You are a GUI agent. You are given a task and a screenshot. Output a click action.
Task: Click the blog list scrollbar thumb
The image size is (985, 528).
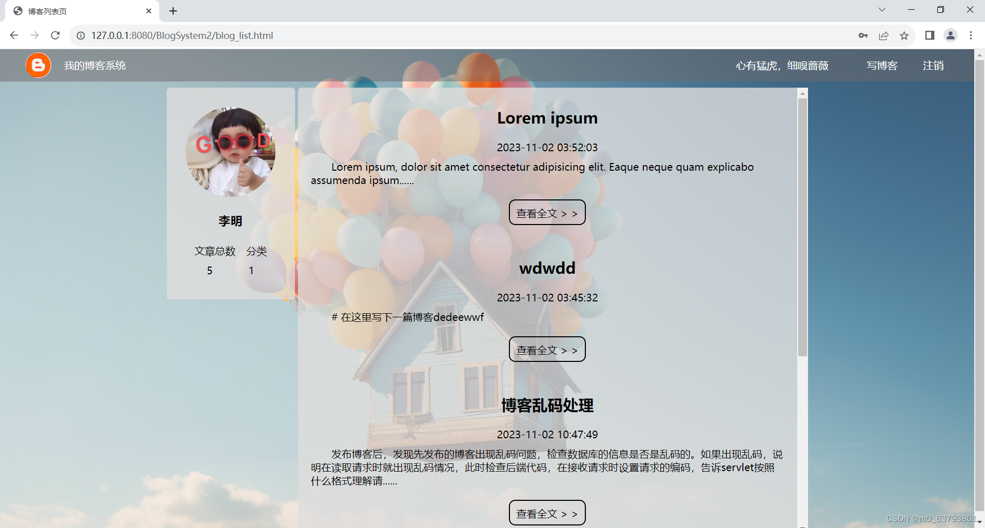802,227
